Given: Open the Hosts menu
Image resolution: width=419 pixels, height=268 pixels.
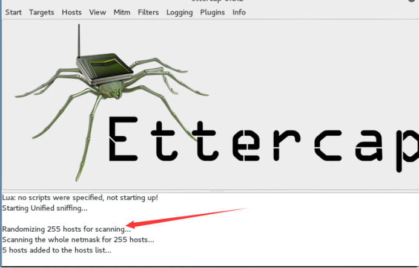Looking at the screenshot, I should pos(71,12).
